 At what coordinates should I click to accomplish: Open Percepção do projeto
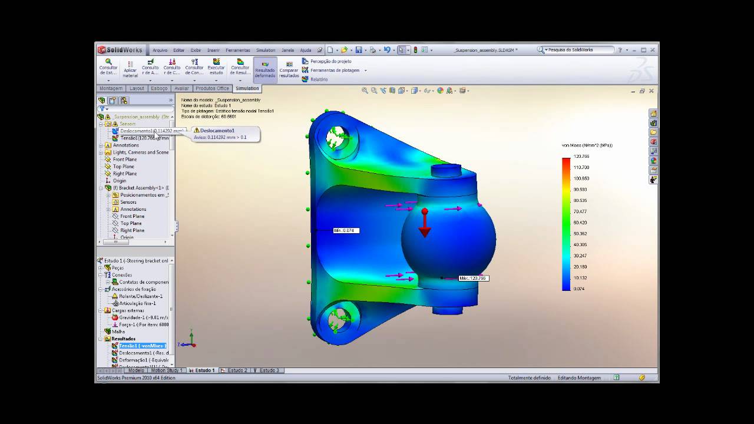point(327,61)
